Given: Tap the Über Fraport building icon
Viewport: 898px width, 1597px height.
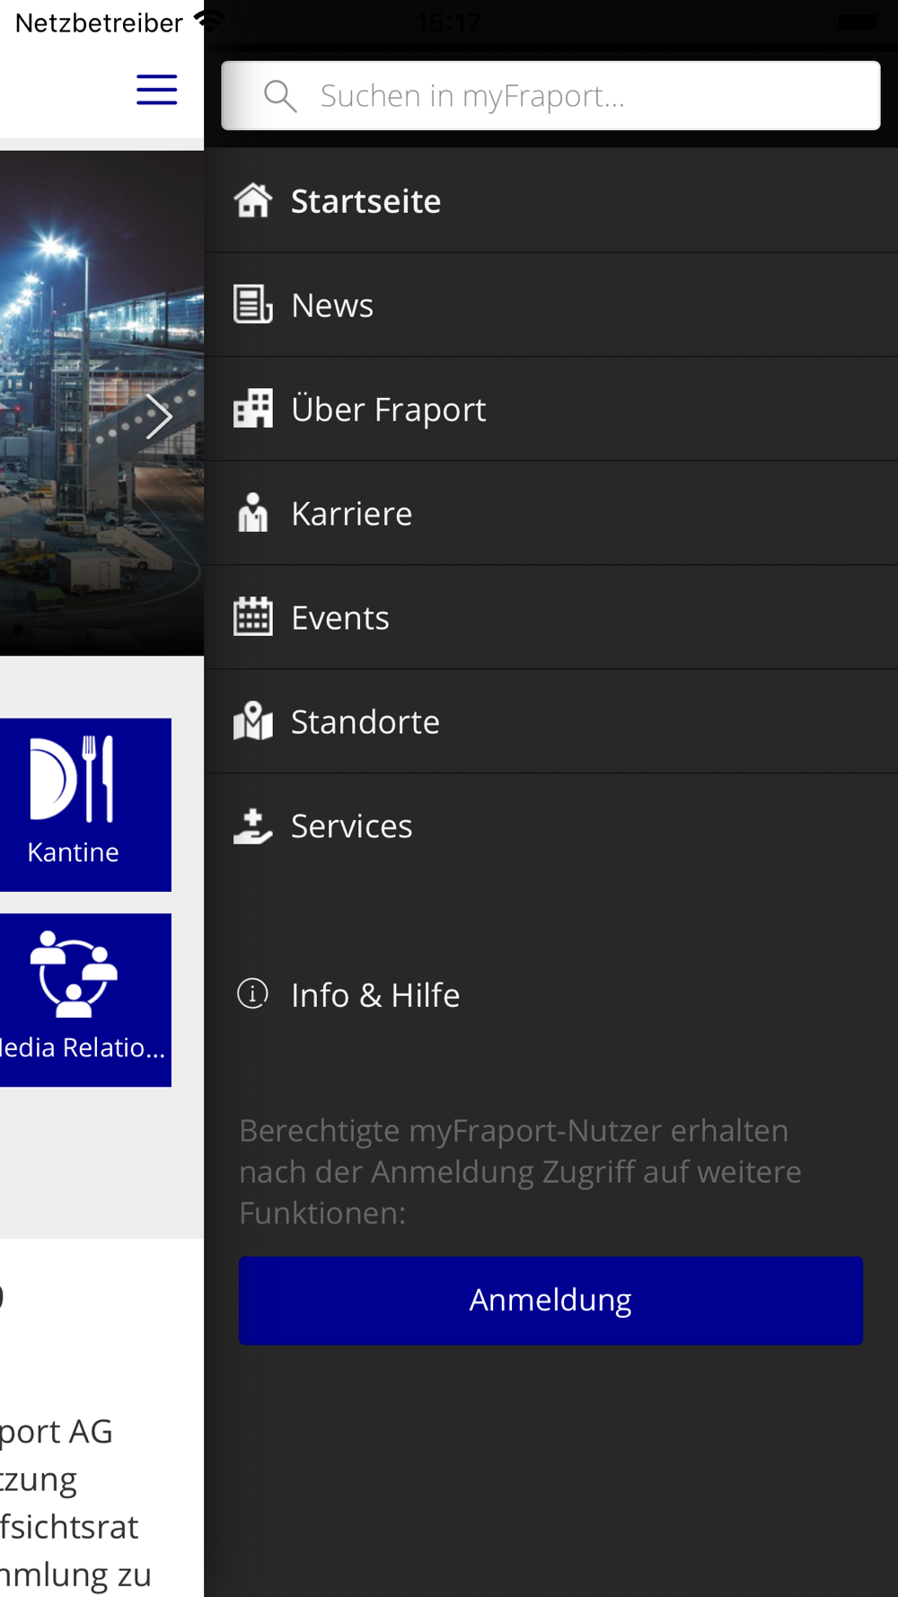Looking at the screenshot, I should pyautogui.click(x=253, y=409).
